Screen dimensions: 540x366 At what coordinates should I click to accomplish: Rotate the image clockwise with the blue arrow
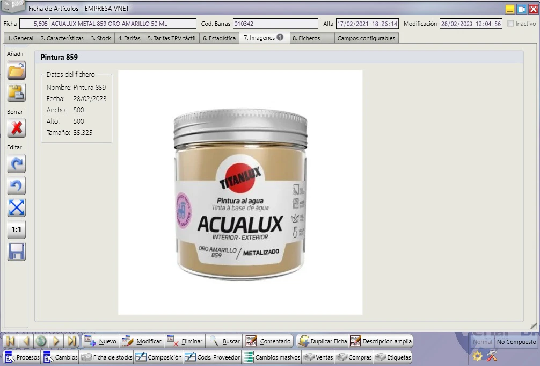(16, 163)
